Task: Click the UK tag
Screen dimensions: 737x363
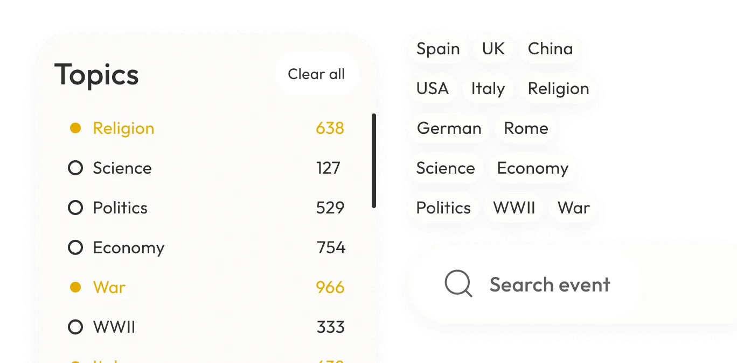Action: 493,48
